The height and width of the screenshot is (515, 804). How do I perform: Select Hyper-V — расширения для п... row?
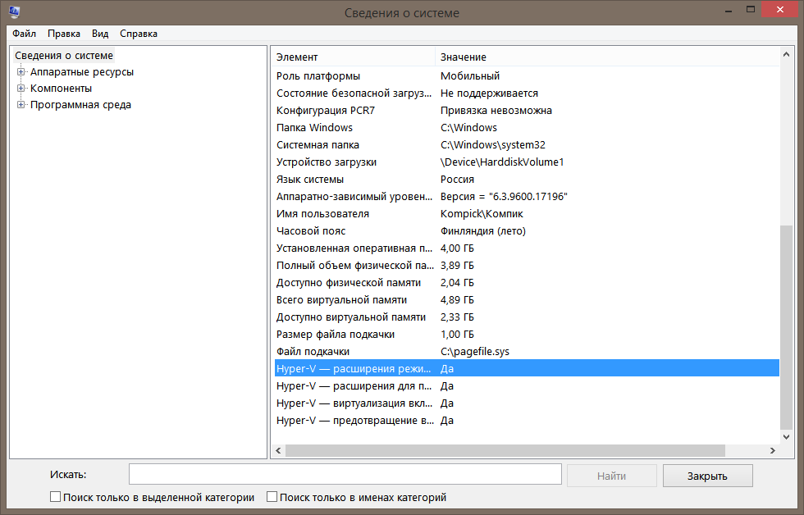coord(527,386)
